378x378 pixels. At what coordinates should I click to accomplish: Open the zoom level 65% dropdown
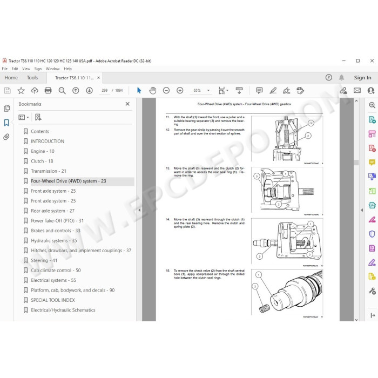(208, 91)
